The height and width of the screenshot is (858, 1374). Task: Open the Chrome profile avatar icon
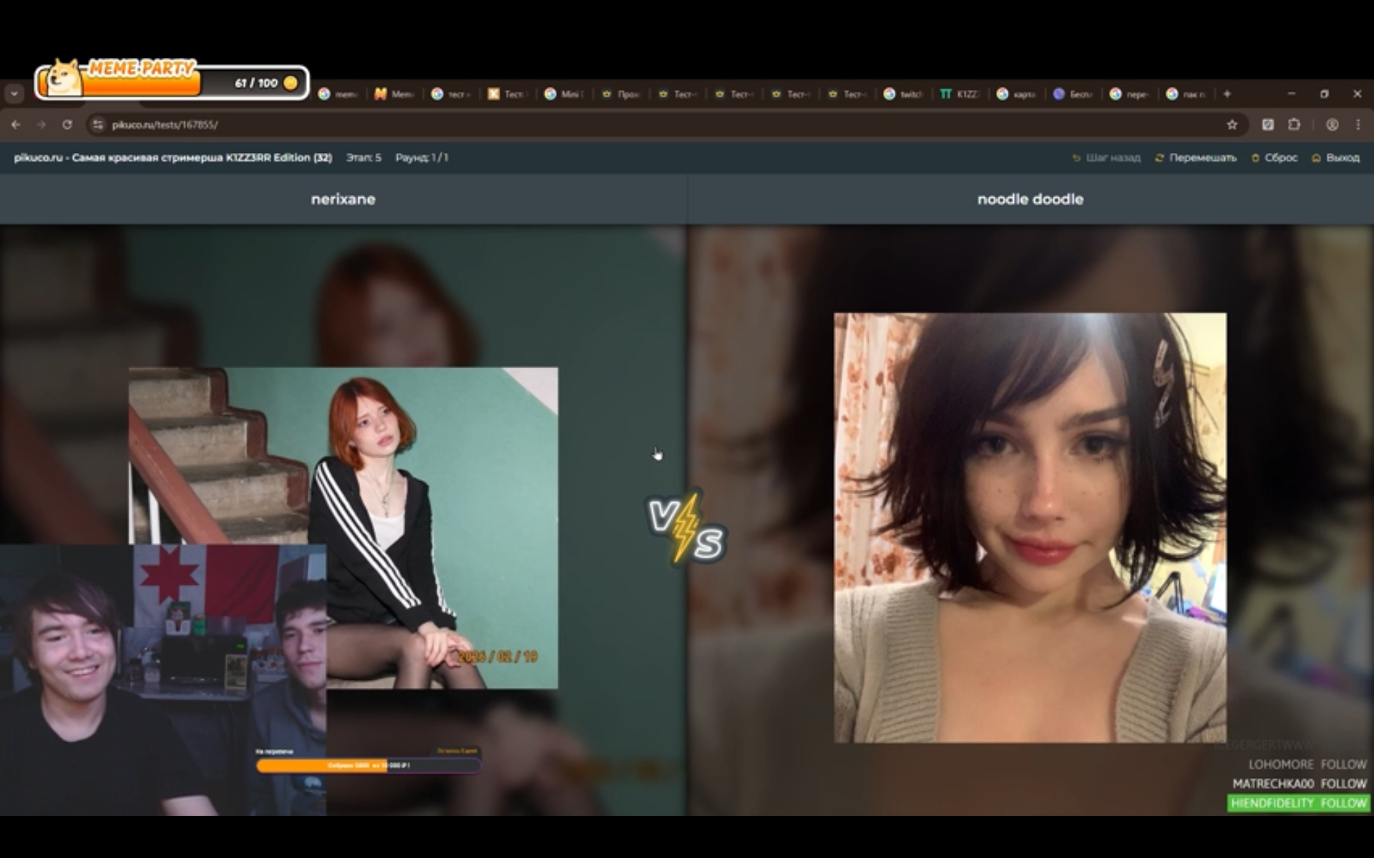[1332, 124]
